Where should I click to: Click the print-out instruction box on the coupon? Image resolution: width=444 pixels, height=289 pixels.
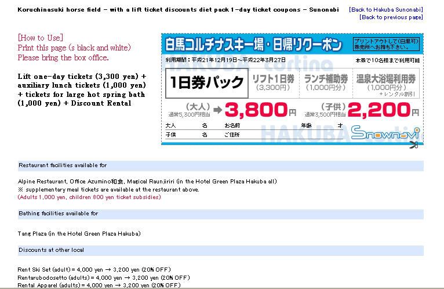[386, 44]
